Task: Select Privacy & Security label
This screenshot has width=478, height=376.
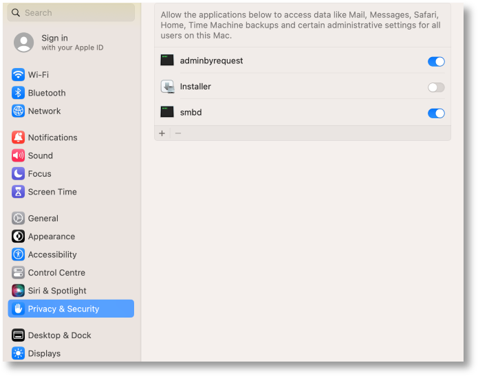Action: coord(64,309)
